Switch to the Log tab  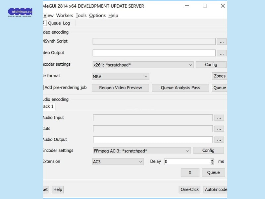pos(67,23)
